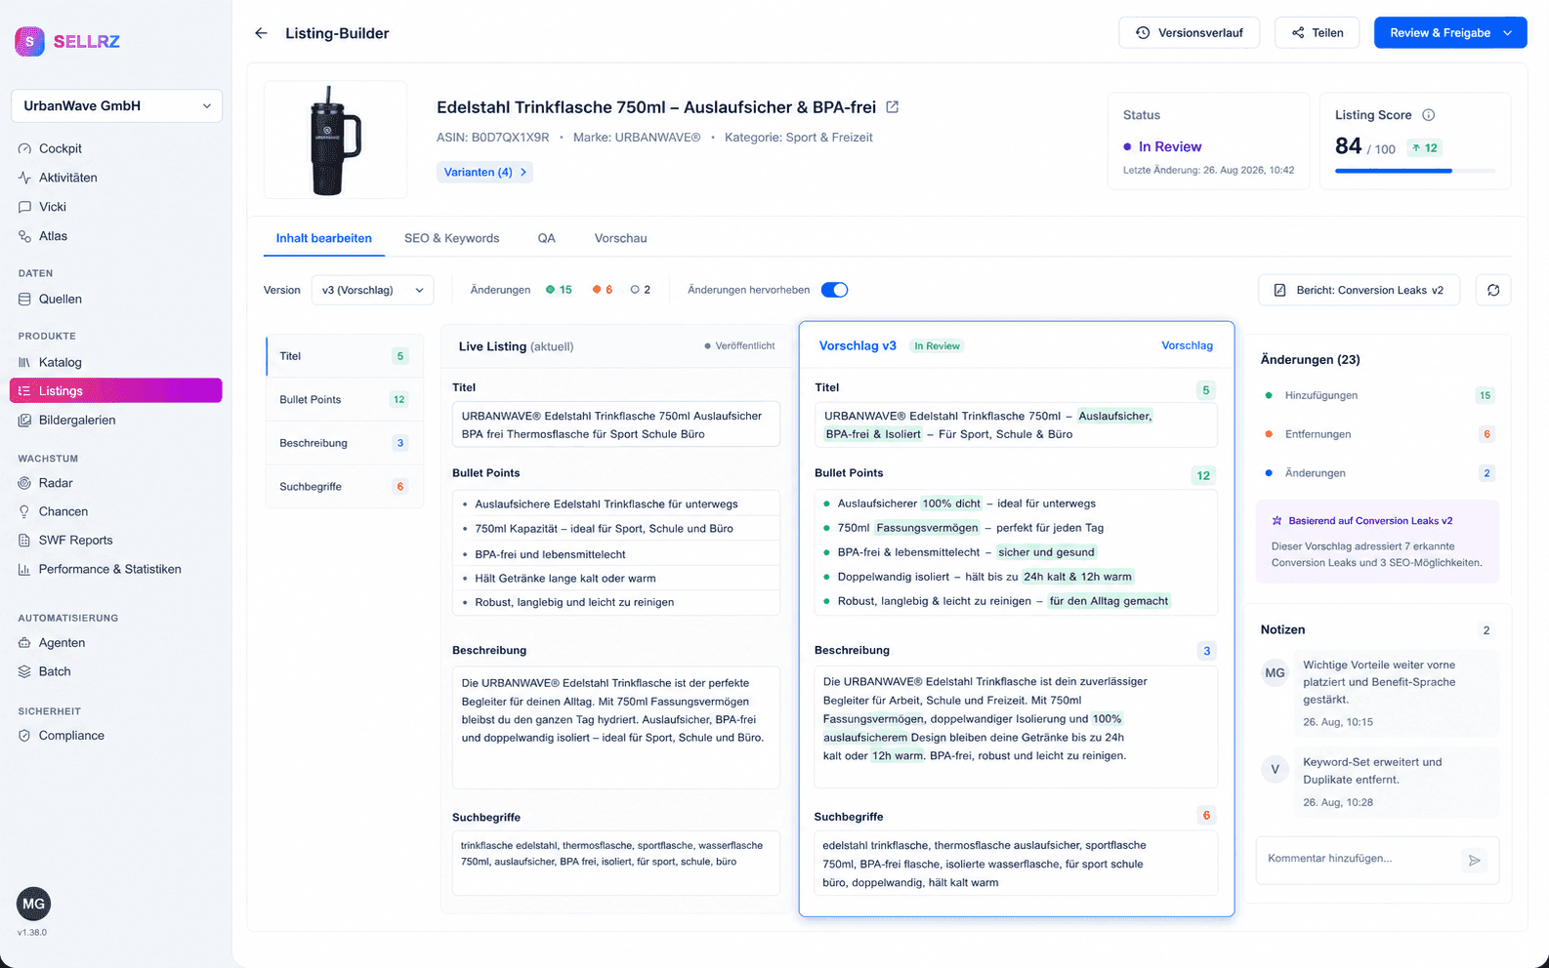Select the Beschreibung section in the list
Screen dimensions: 1549x968
pyautogui.click(x=345, y=443)
